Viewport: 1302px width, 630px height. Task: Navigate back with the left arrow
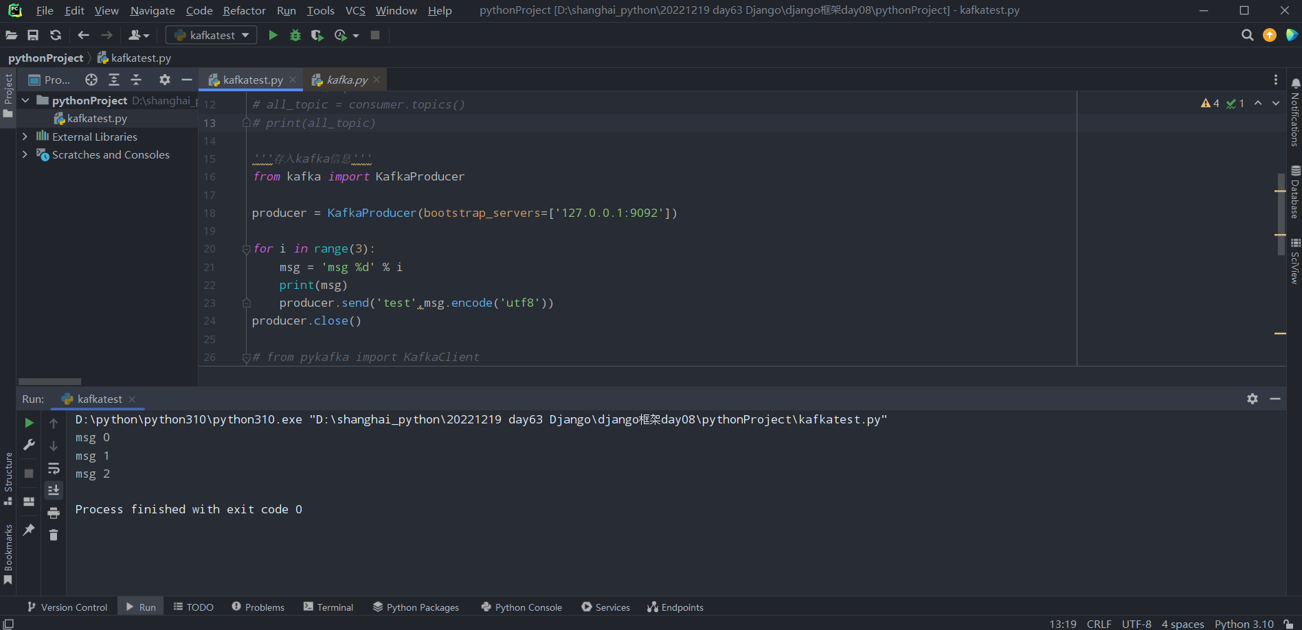(x=83, y=35)
